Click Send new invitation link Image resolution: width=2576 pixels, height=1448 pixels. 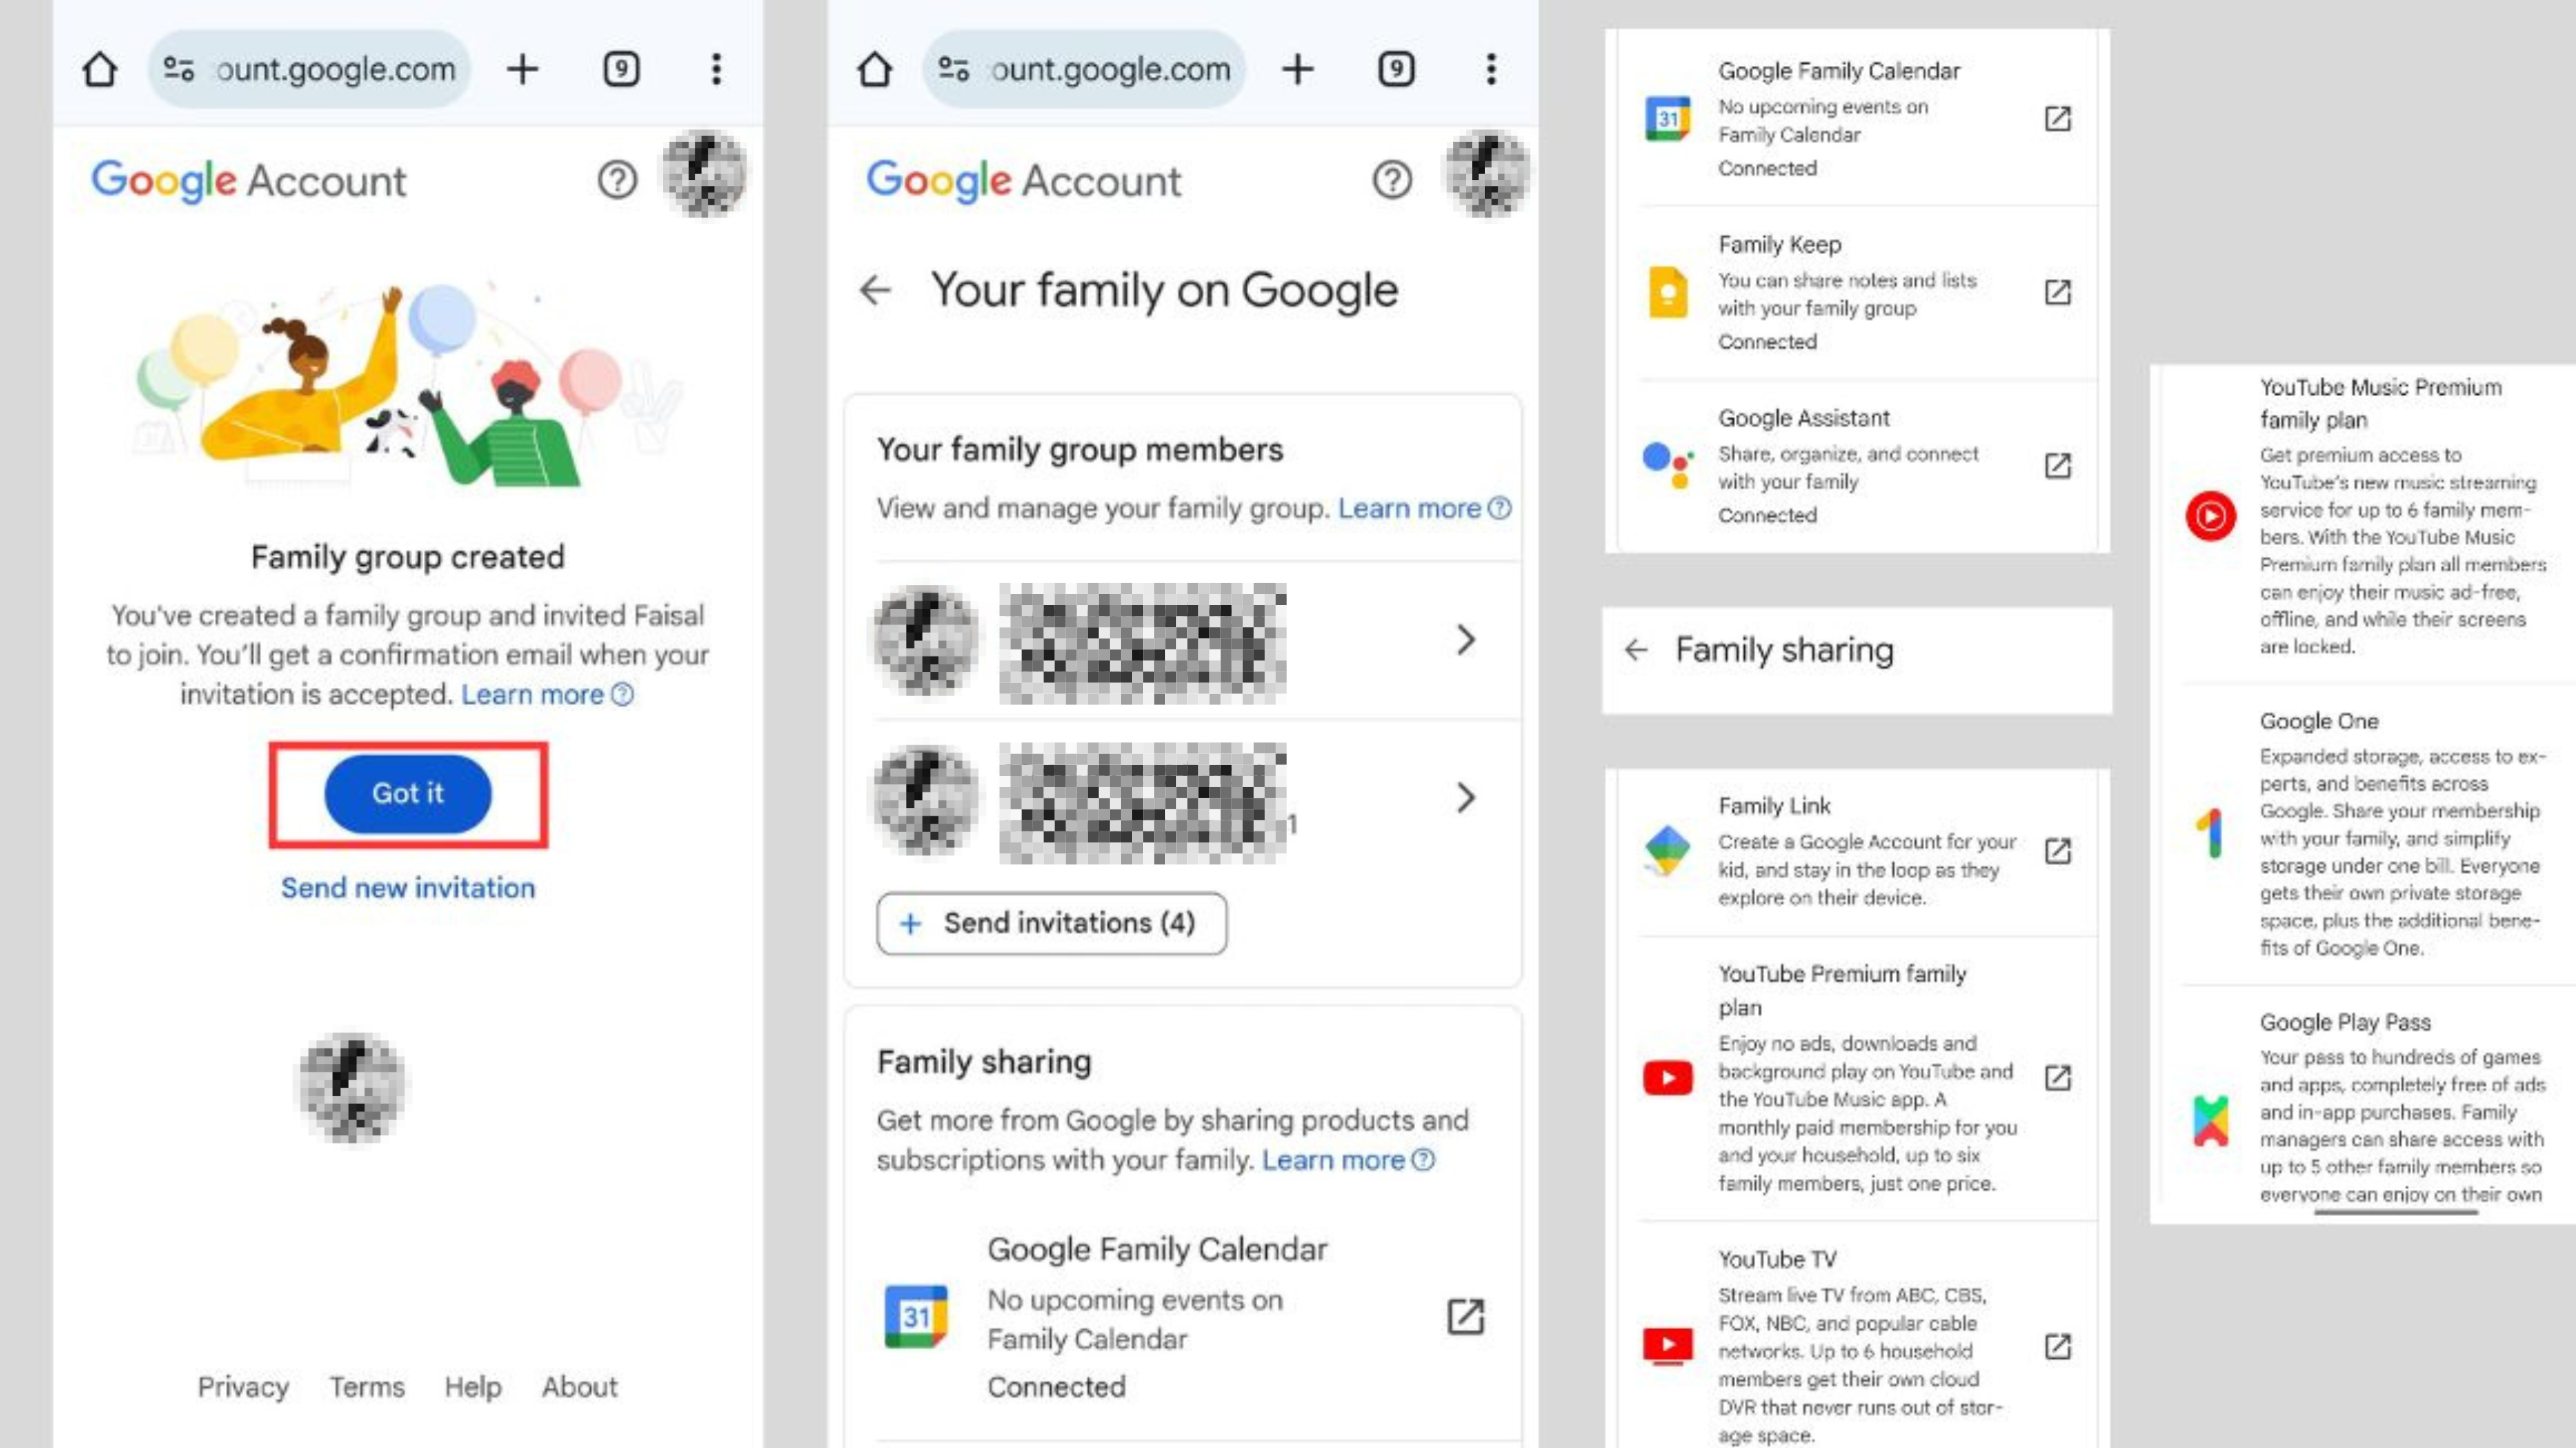(407, 888)
